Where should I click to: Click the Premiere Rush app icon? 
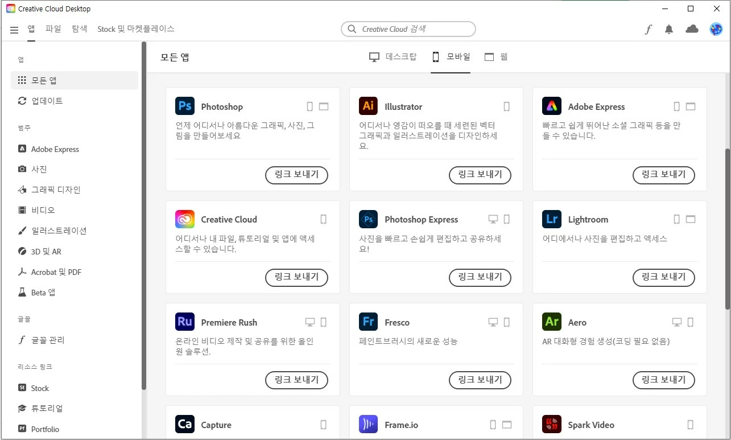(x=185, y=322)
